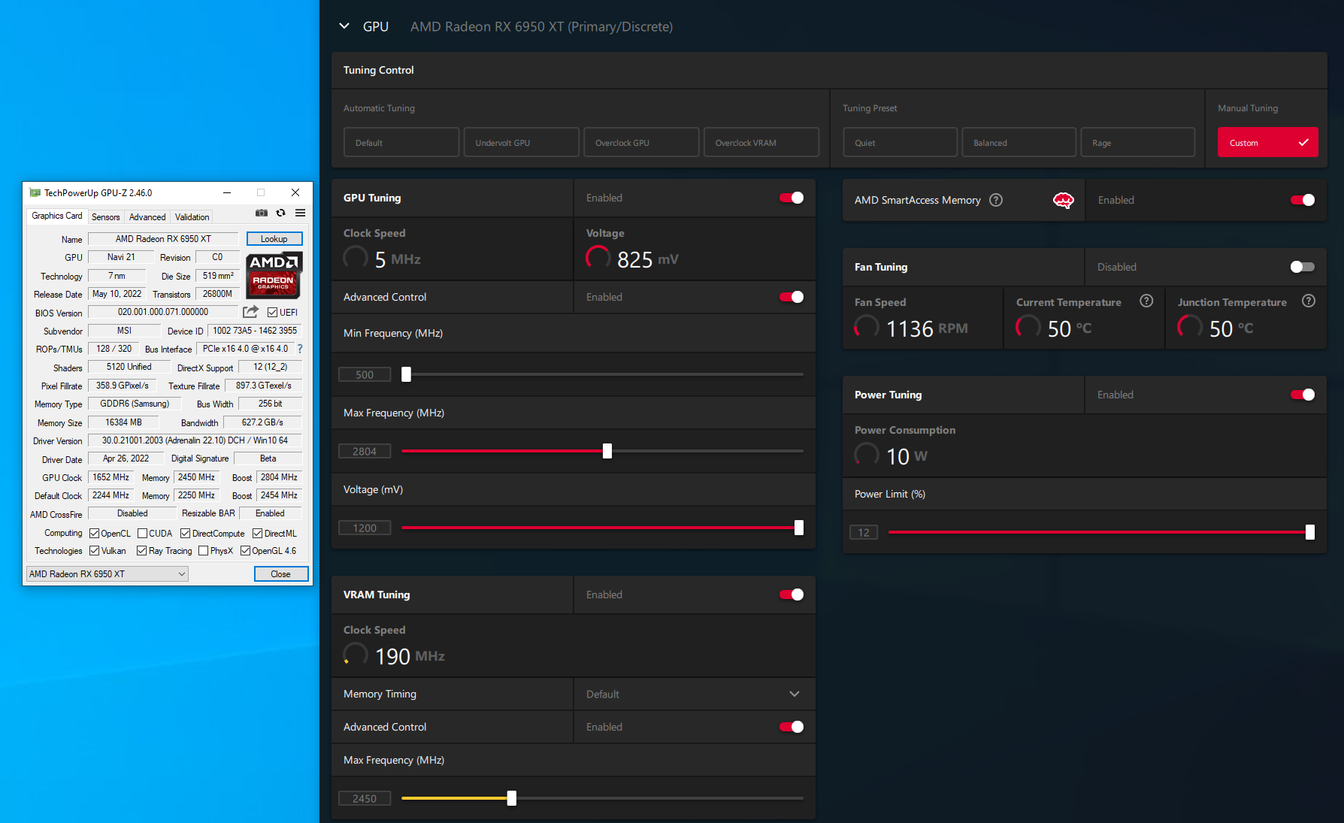Select the Custom manual tuning button
Viewport: 1344px width, 823px height.
point(1268,142)
